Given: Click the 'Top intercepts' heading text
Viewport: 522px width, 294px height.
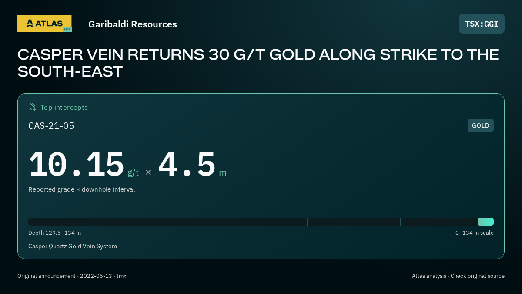Looking at the screenshot, I should (x=64, y=107).
